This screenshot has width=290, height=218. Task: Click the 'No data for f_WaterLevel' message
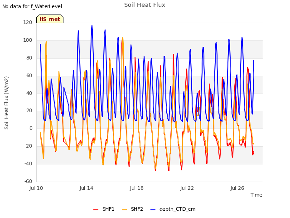(32, 6)
